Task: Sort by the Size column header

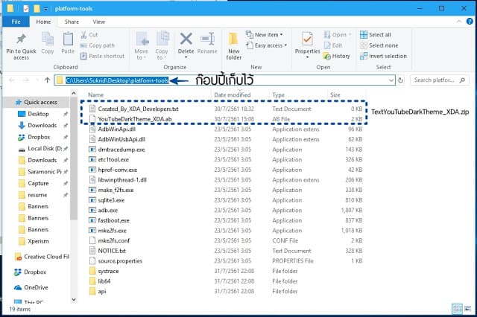Action: (x=335, y=95)
